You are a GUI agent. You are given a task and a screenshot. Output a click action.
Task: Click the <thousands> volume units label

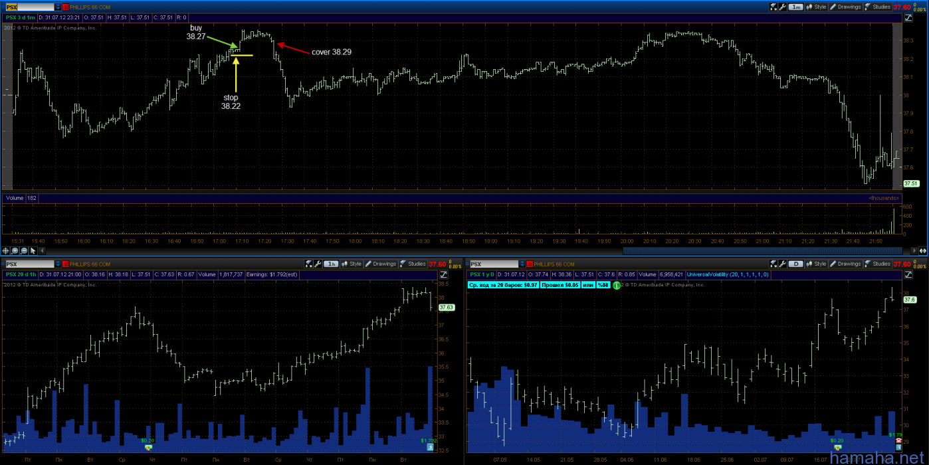tap(883, 198)
